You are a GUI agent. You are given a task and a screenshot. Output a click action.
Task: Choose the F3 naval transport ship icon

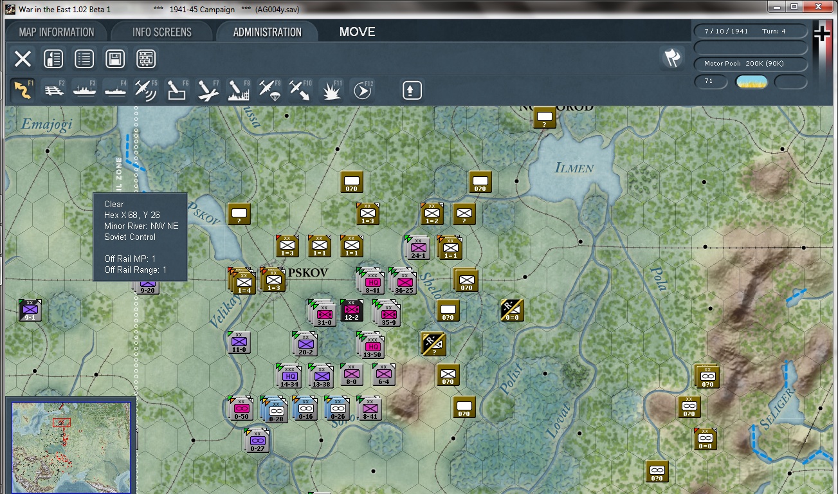point(84,90)
